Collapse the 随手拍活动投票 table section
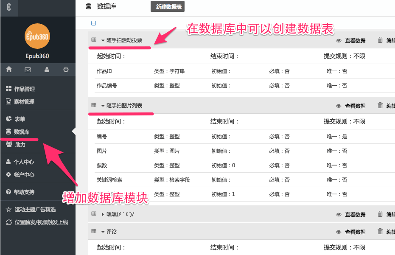The image size is (395, 255). pos(103,40)
